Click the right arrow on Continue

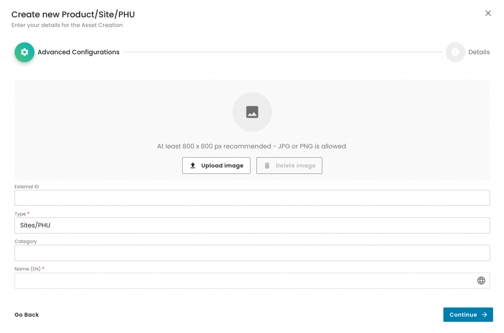point(484,315)
